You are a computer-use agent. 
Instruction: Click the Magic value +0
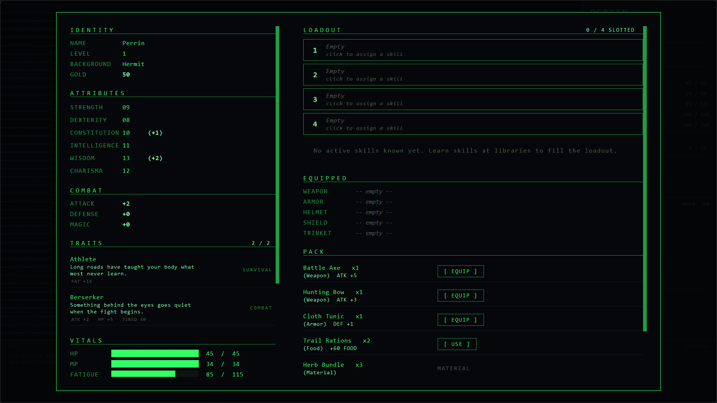point(126,225)
